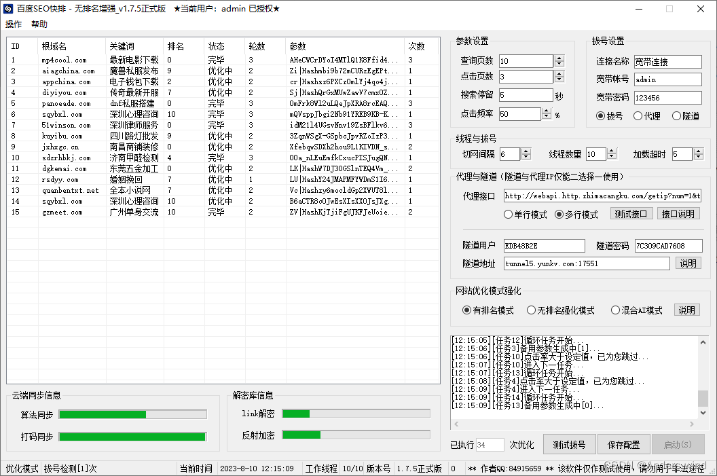The width and height of the screenshot is (717, 476).
Task: Select 无排名强化模式 optimization mode
Action: tap(561, 310)
